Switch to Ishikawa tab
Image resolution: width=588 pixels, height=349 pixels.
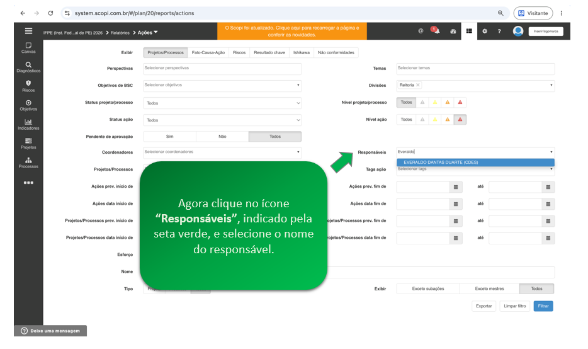point(302,52)
